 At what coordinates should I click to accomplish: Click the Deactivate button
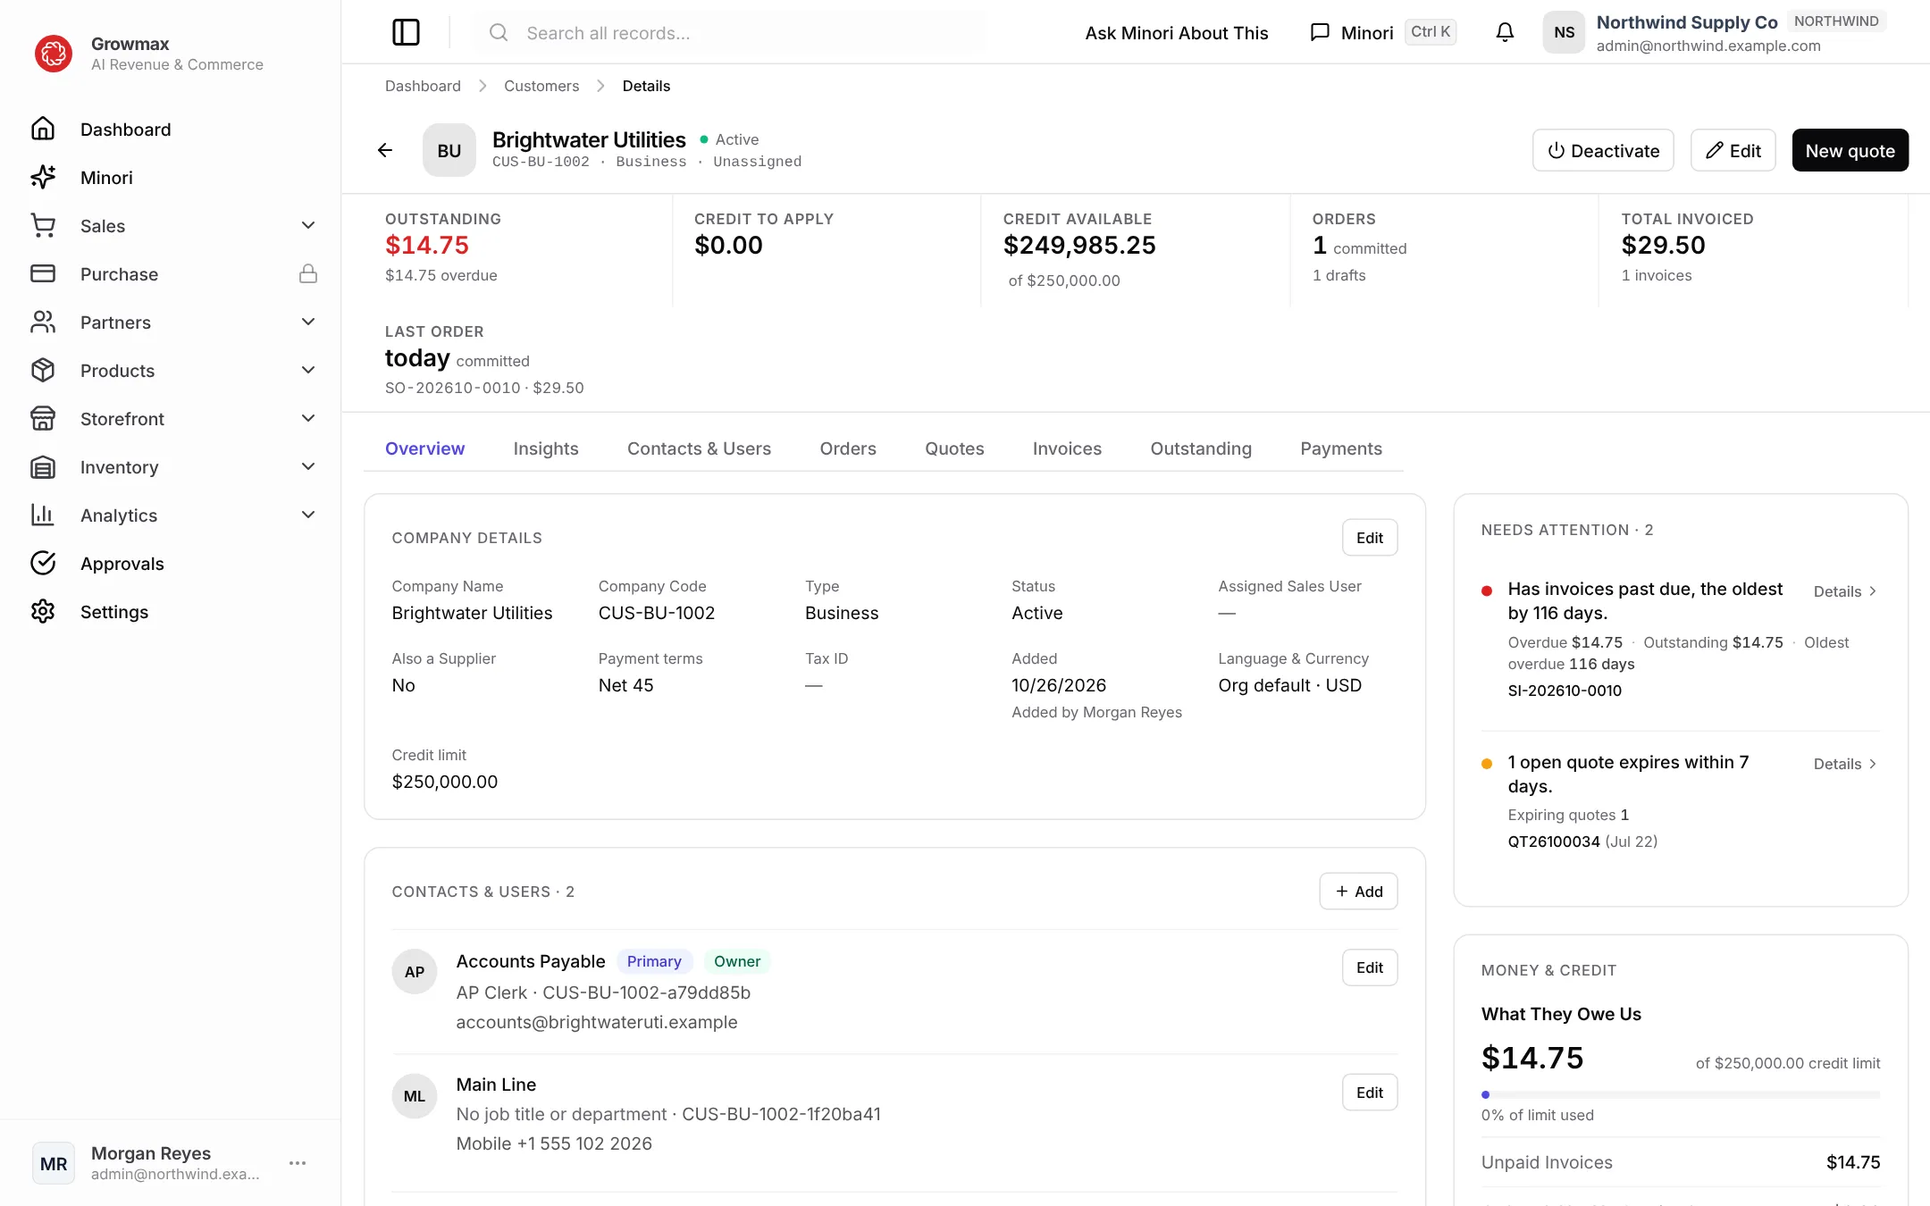pyautogui.click(x=1603, y=150)
